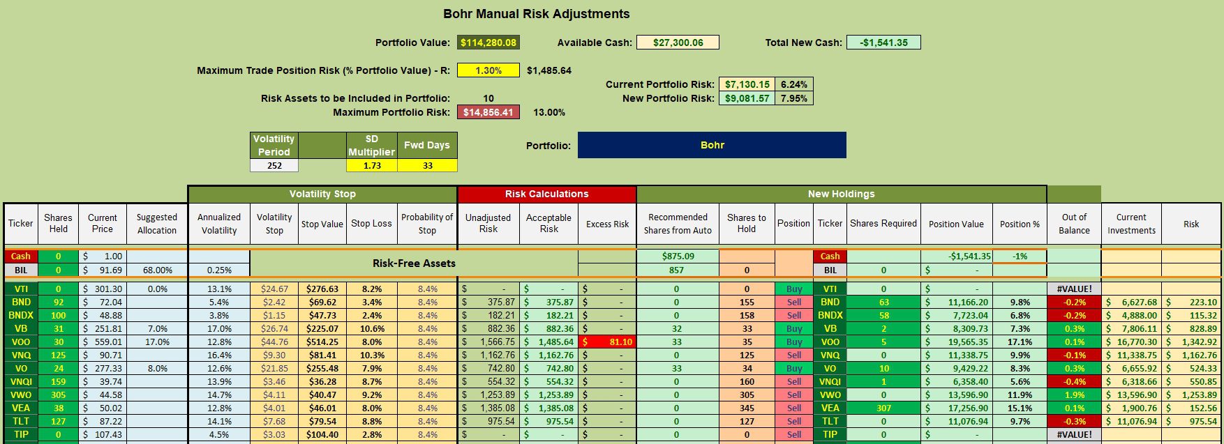
Task: Edit the Fwd Days value 33
Action: 427,165
